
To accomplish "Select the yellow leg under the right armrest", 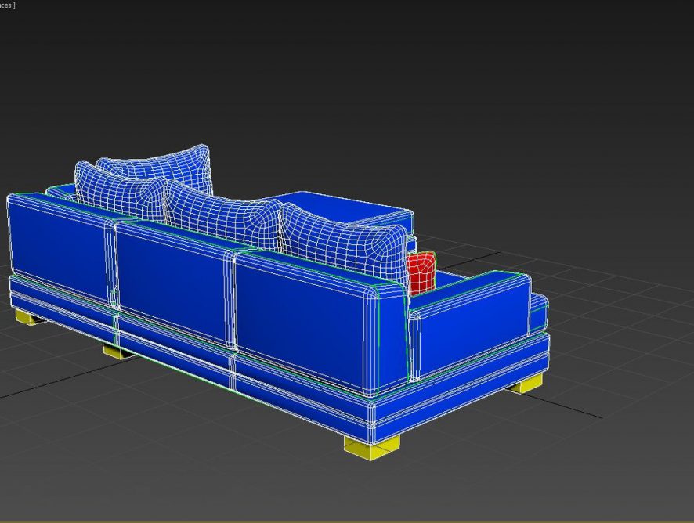I will point(524,383).
